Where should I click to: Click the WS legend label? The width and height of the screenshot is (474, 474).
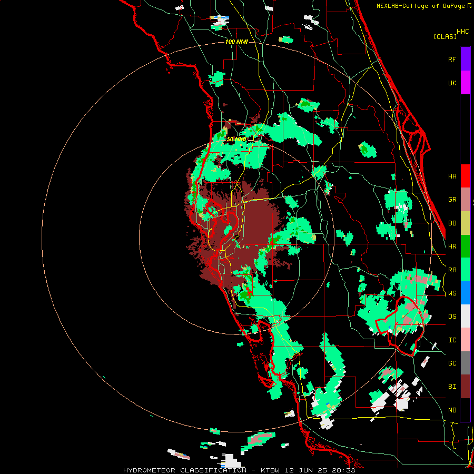point(452,293)
